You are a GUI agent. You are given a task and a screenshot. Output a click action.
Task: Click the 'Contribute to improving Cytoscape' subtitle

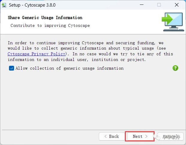(x=50, y=26)
